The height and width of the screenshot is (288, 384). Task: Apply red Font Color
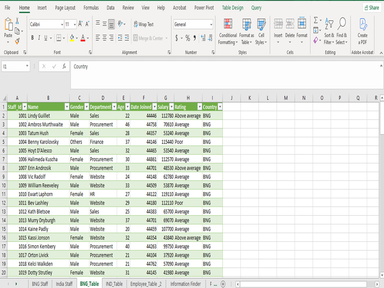[83, 38]
